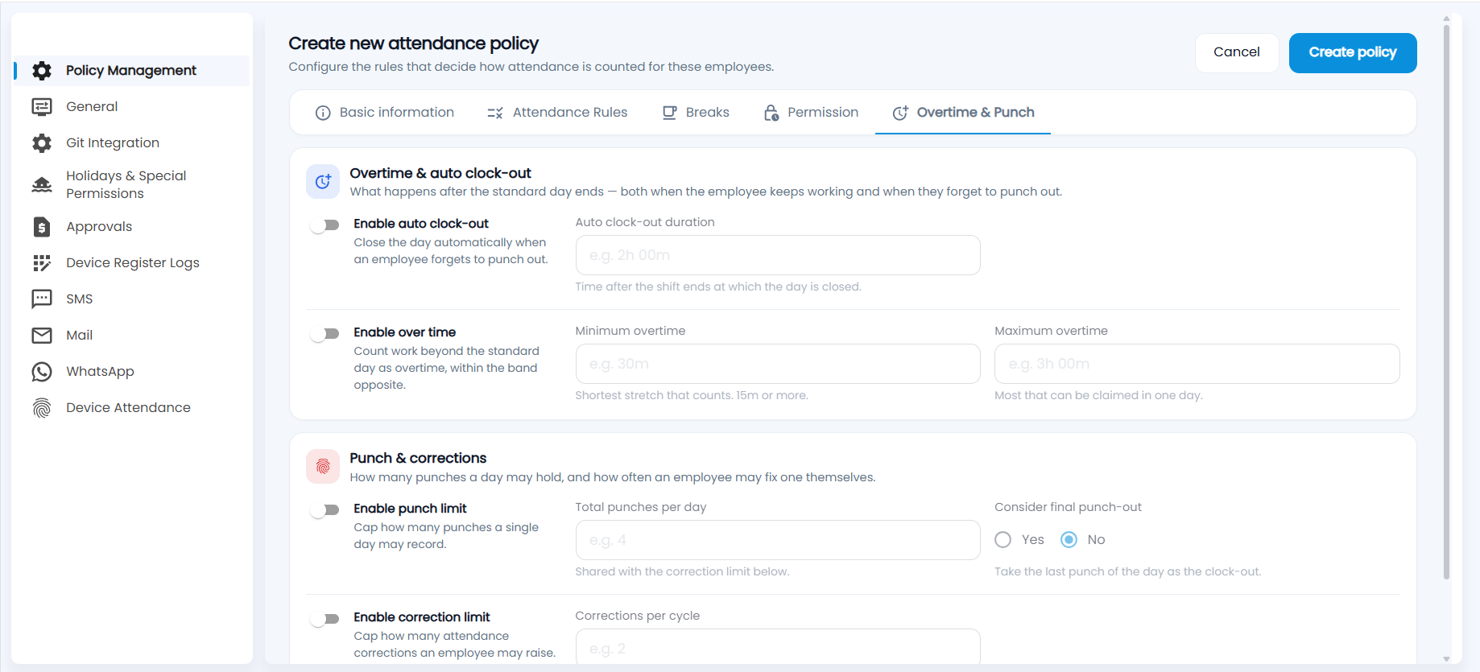Viewport: 1480px width, 672px height.
Task: Click the Git Integration gear icon
Action: (42, 143)
